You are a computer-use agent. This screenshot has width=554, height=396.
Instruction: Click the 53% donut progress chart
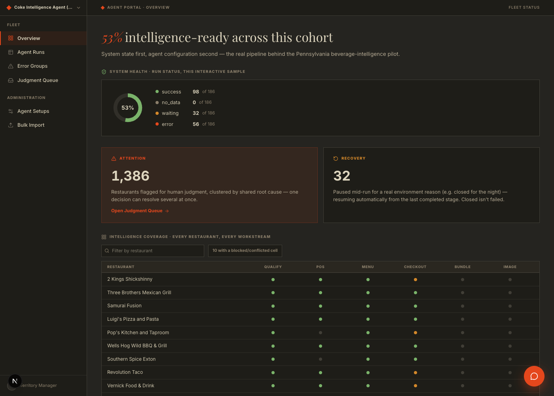127,108
